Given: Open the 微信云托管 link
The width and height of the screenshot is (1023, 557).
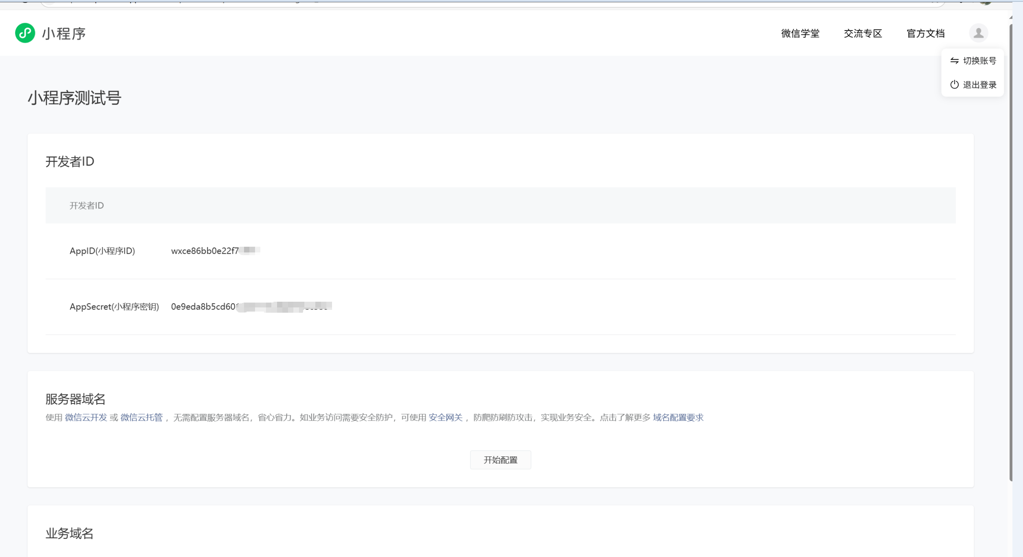Looking at the screenshot, I should pyautogui.click(x=141, y=417).
